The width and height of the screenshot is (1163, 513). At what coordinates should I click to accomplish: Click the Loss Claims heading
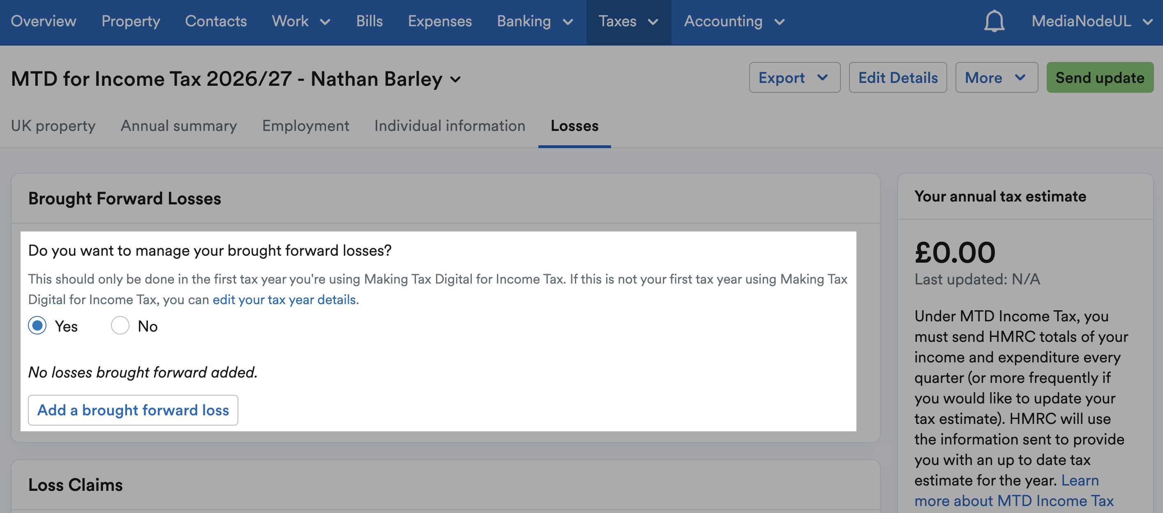75,485
